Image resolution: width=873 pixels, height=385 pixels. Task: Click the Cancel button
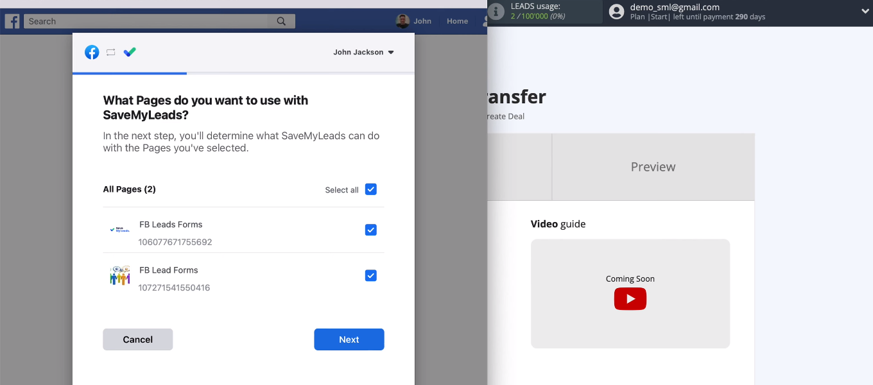[x=137, y=339]
